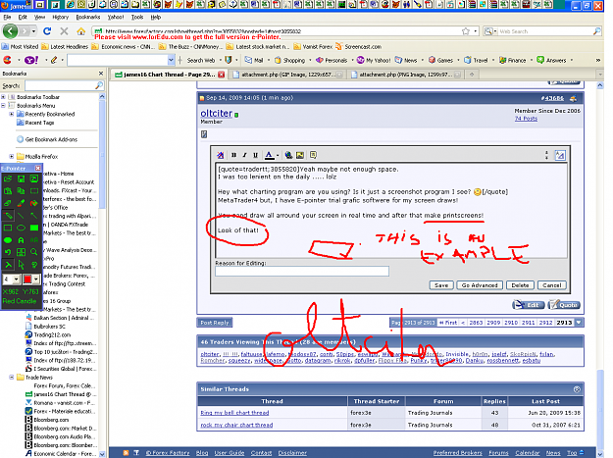
Task: Click the editor font color A swatch
Action: (270, 155)
